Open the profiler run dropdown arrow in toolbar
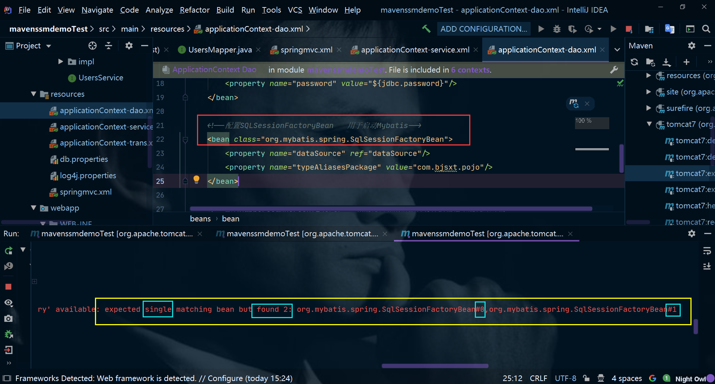This screenshot has height=384, width=715. pos(599,29)
